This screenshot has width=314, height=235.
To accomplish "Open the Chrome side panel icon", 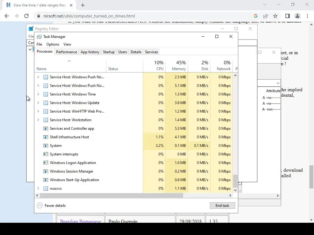I will [x=288, y=16].
